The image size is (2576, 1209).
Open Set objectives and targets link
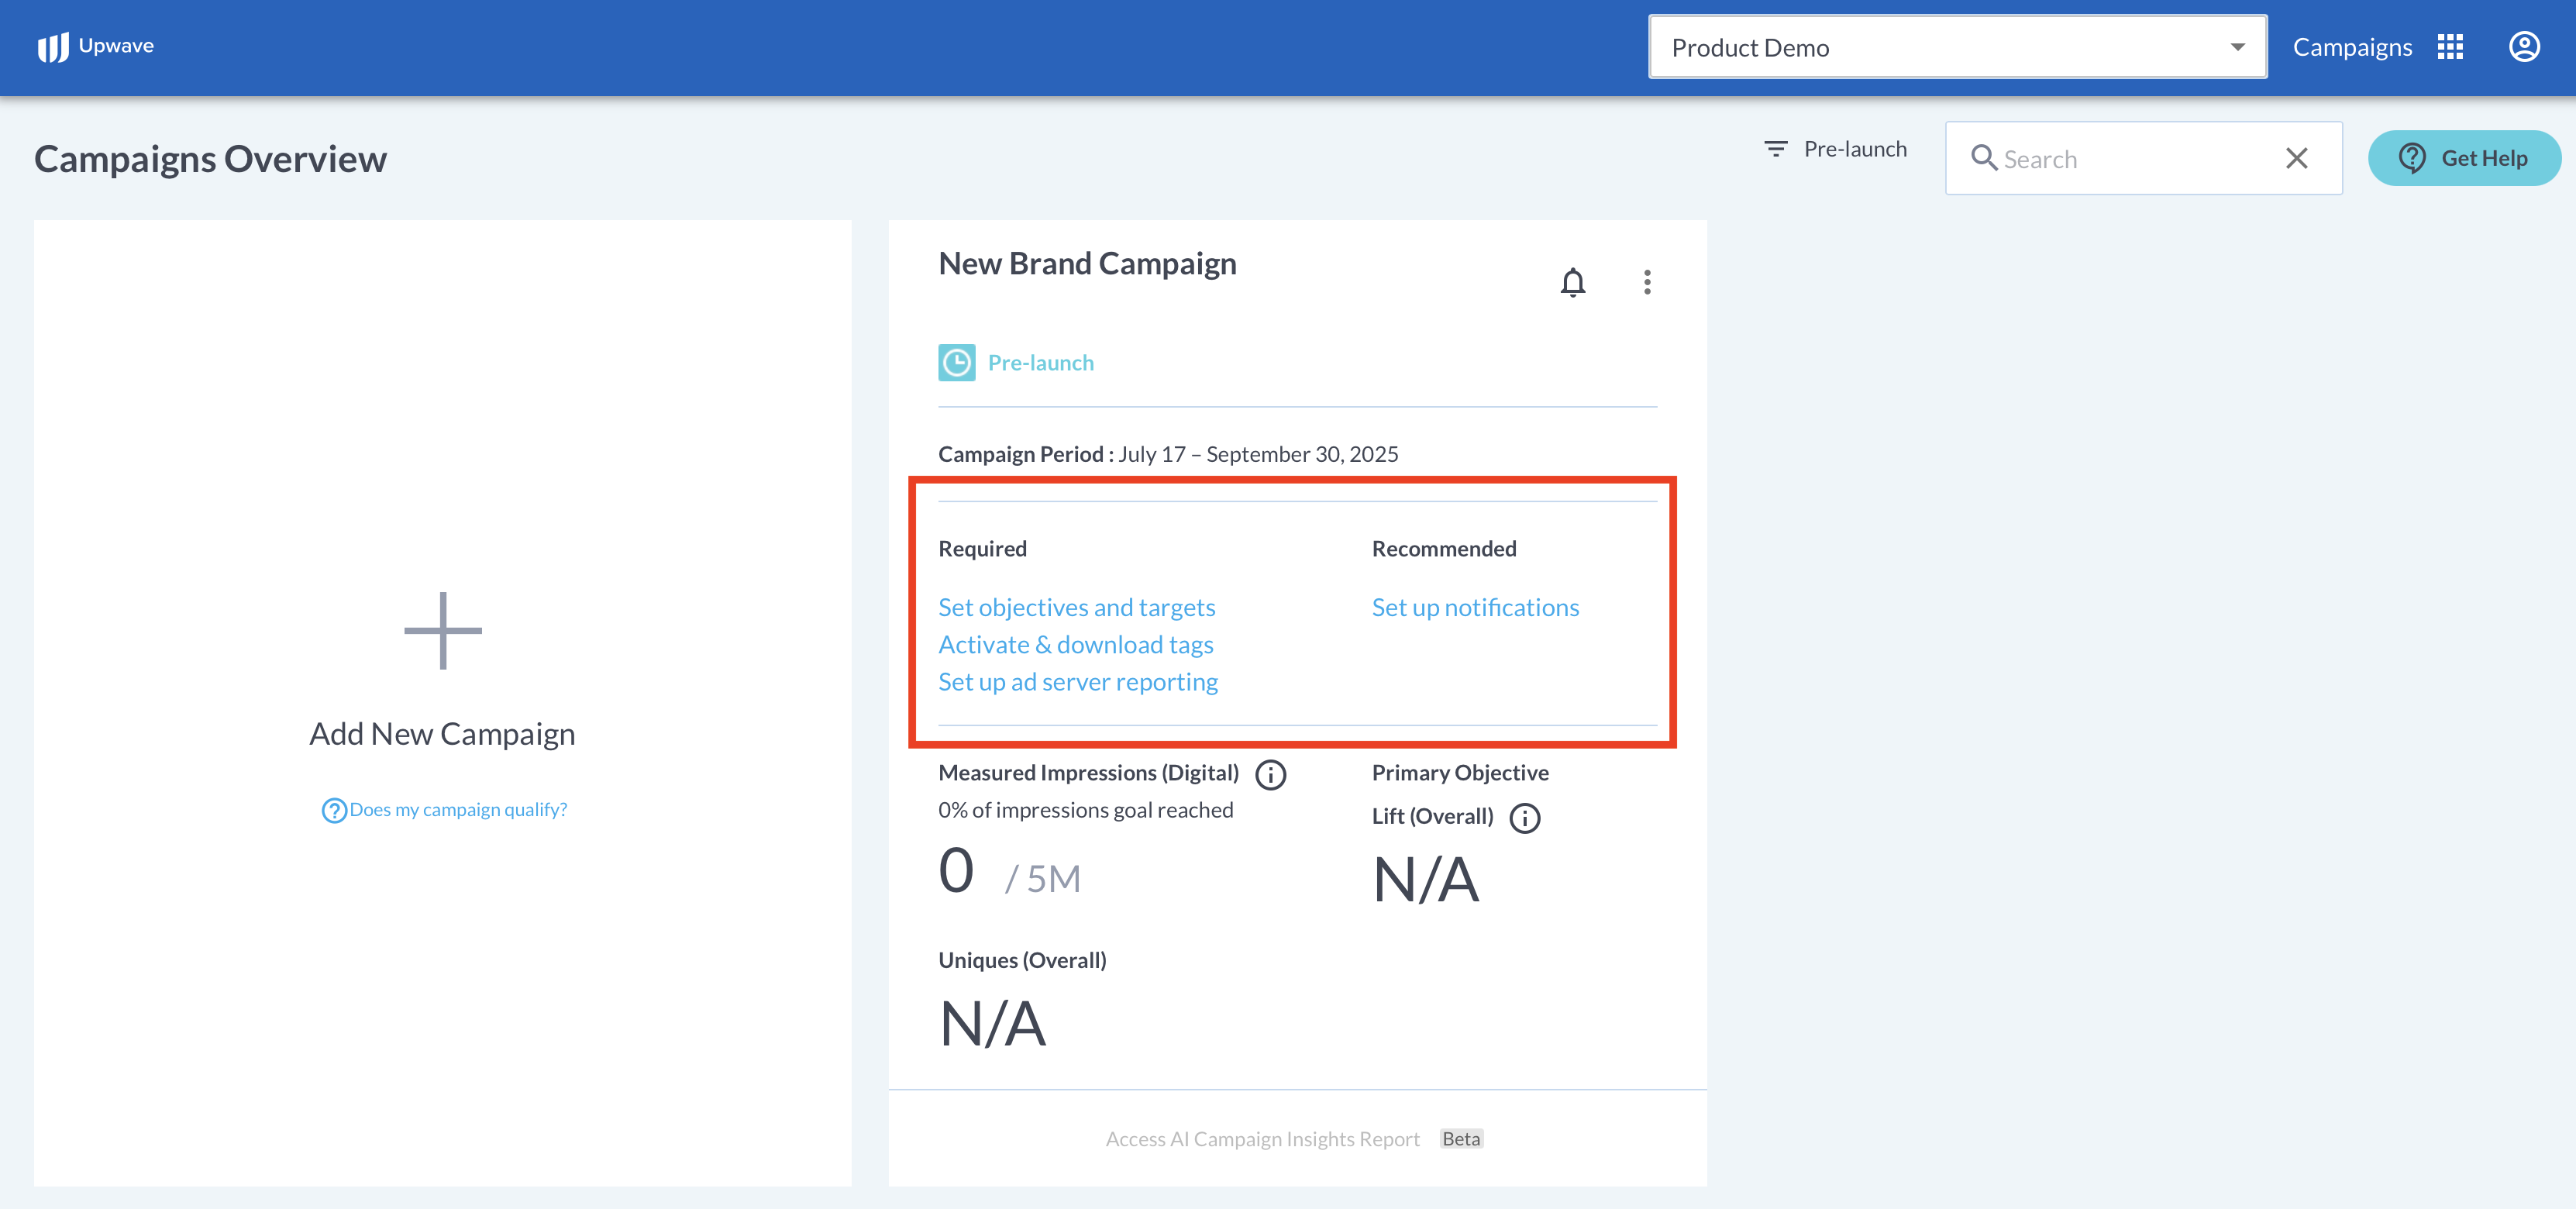click(1076, 607)
